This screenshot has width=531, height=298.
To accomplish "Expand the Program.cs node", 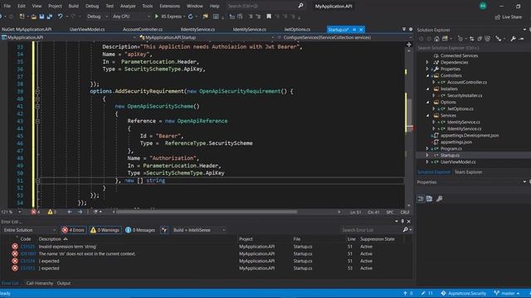I will (x=427, y=149).
